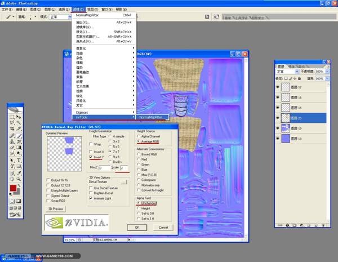Click default colors mini icon
Image resolution: width=338 pixels, height=262 pixels.
click(11, 194)
